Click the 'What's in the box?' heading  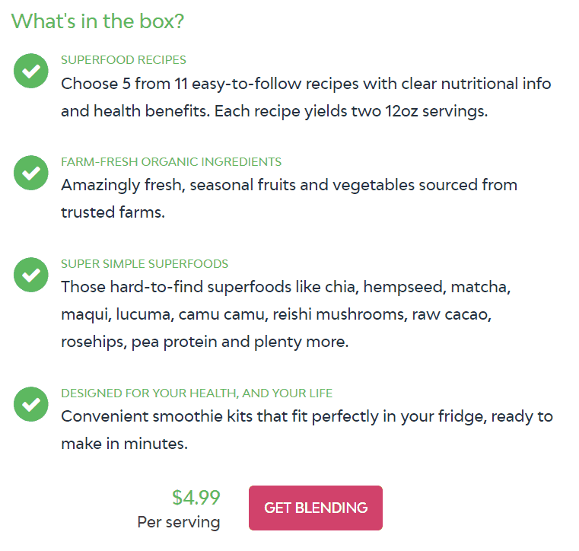click(x=97, y=21)
